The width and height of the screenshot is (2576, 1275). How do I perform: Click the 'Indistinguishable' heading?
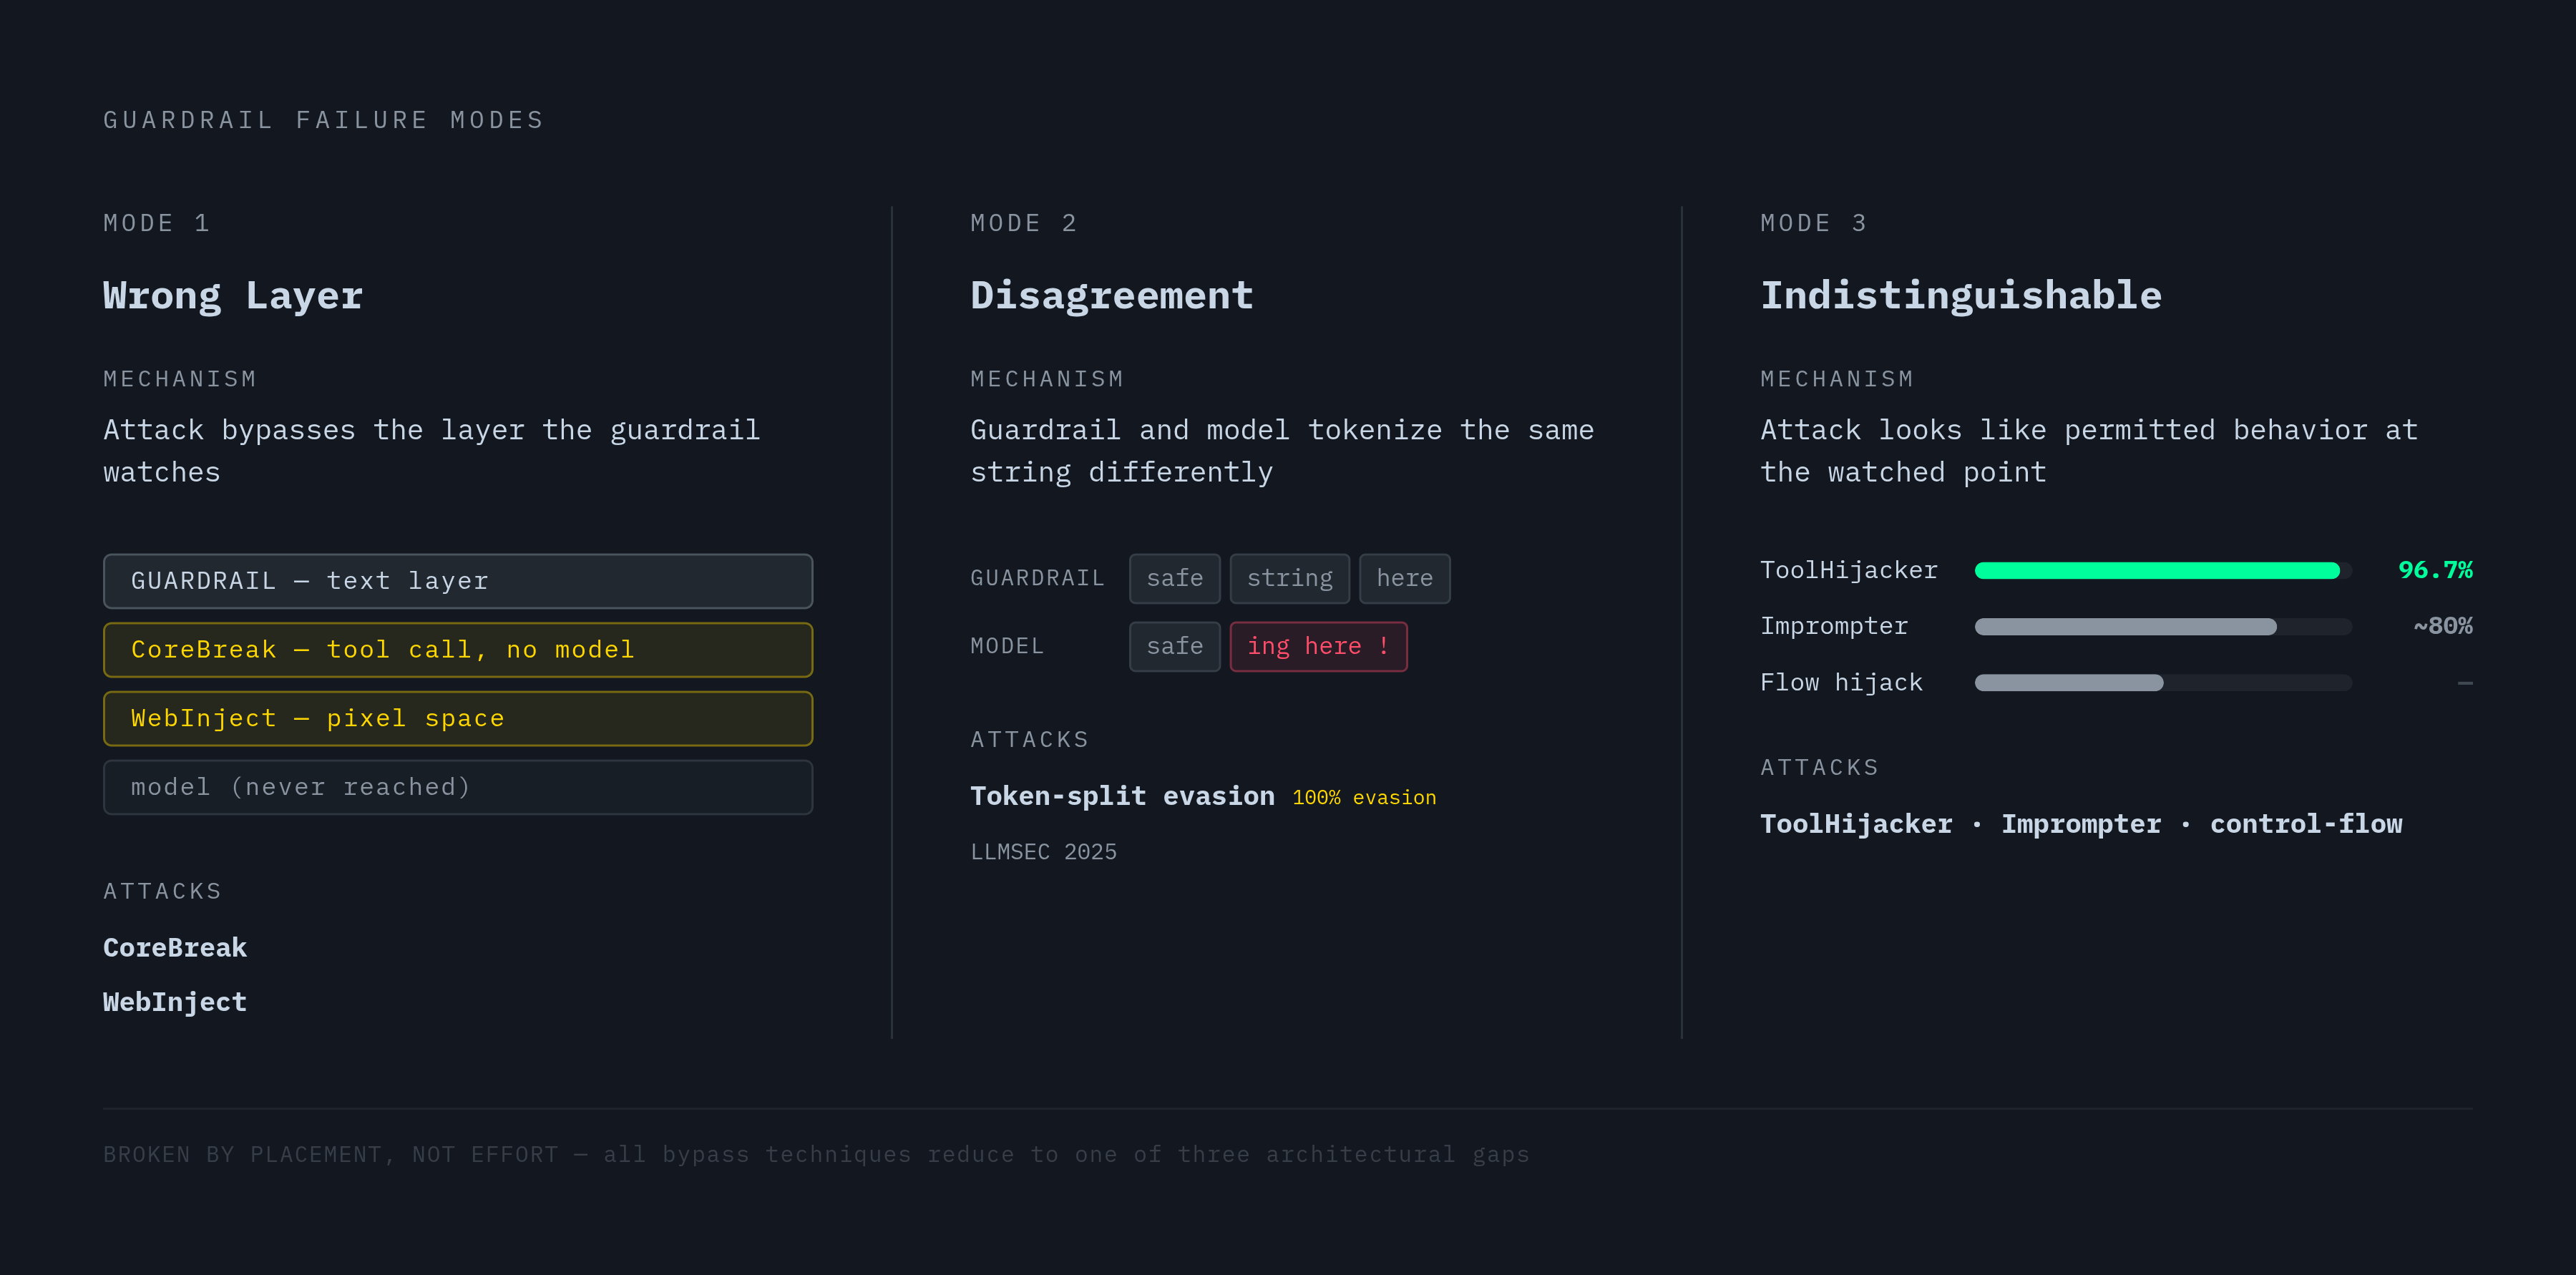1960,296
